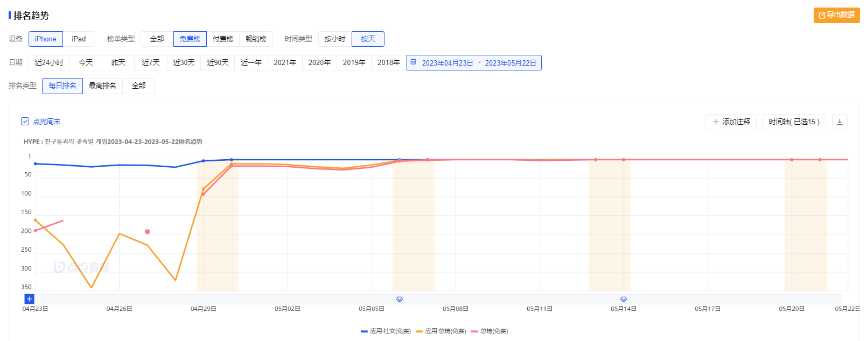Toggle the 点亮周末 checkbox
Screen dimensions: 867x341
click(25, 122)
